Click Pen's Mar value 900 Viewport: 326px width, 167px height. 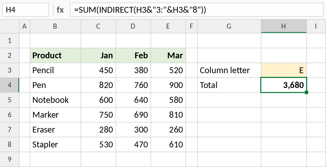[x=168, y=85]
